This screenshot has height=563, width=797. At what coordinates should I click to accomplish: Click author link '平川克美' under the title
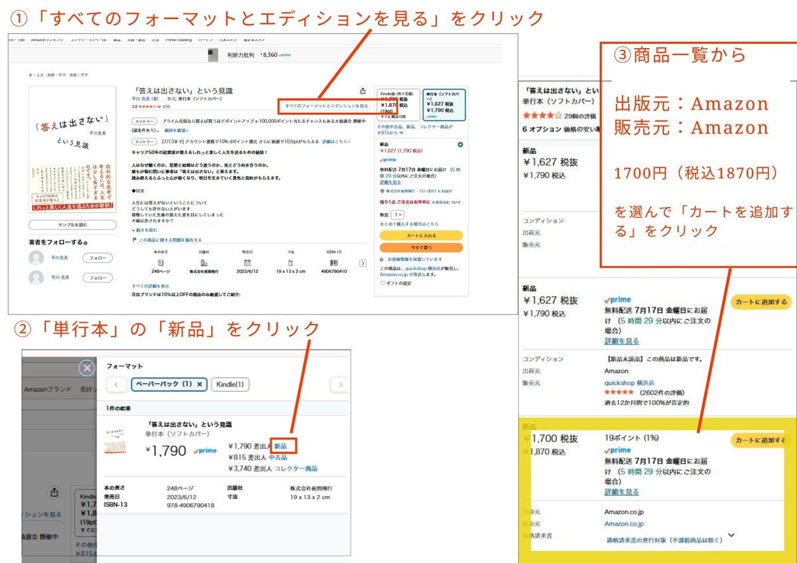pyautogui.click(x=141, y=99)
